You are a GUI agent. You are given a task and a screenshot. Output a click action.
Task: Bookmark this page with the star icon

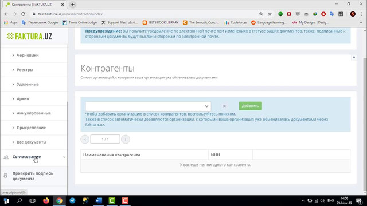(x=270, y=14)
